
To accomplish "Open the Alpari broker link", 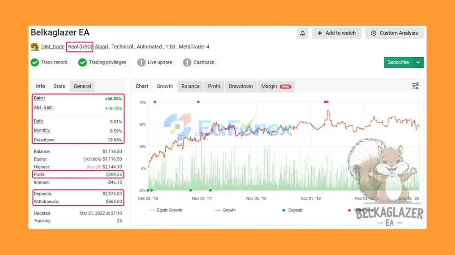I will coord(101,47).
